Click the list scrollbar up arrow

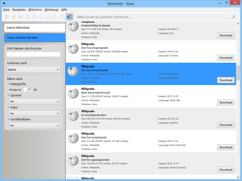pos(238,24)
